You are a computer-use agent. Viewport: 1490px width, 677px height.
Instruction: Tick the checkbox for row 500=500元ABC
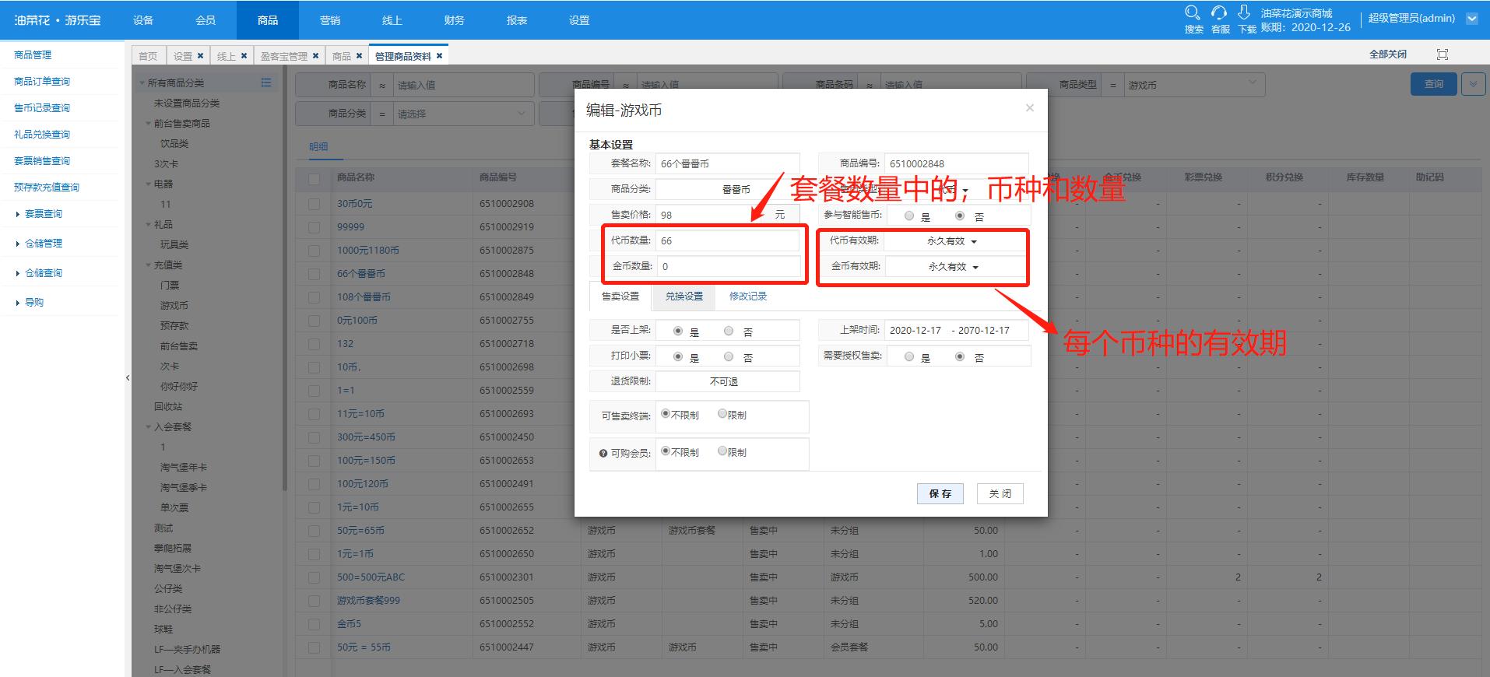coord(314,577)
